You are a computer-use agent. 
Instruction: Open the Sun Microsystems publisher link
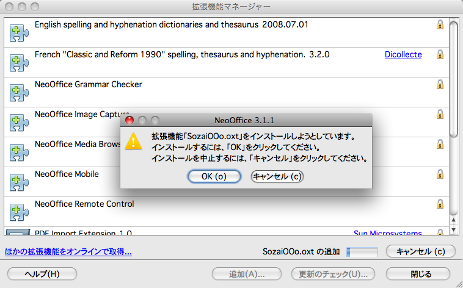pos(388,233)
